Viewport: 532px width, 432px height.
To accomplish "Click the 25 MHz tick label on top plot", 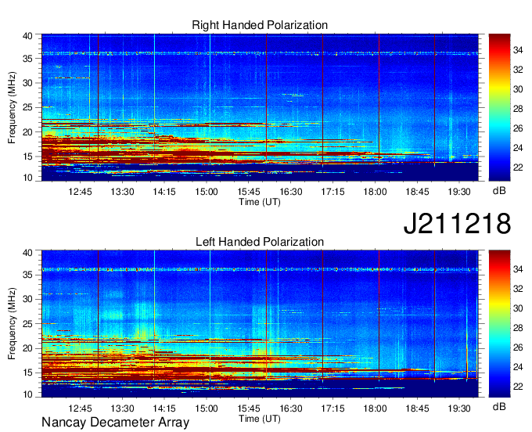I will point(27,107).
